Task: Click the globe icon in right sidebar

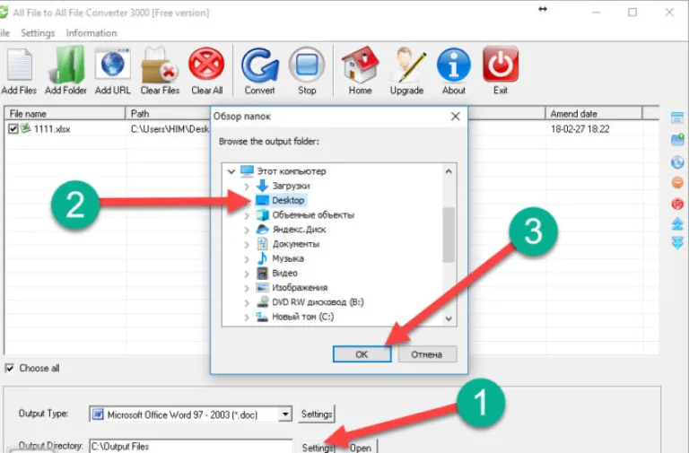Action: [x=677, y=161]
